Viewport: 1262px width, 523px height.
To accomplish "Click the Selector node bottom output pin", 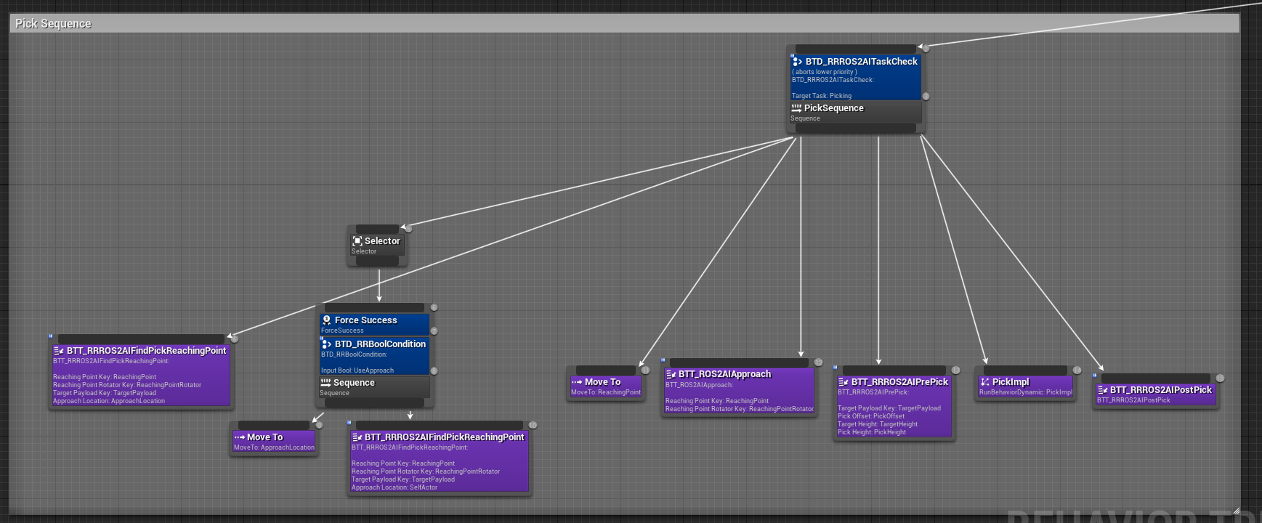I will 377,261.
